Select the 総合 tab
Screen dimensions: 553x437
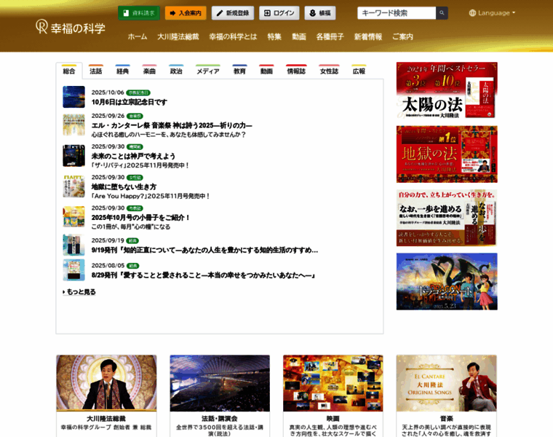coord(69,71)
